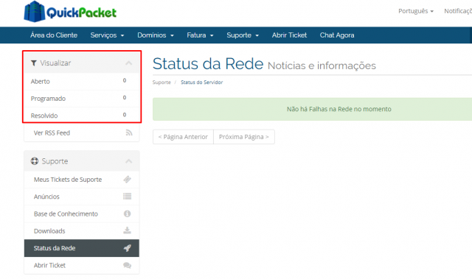Click the RSS feed icon
Screen dimensions: 472x279
click(x=129, y=133)
